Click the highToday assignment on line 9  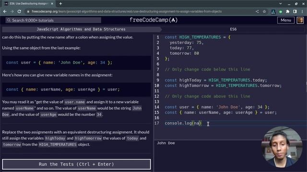coord(216,80)
